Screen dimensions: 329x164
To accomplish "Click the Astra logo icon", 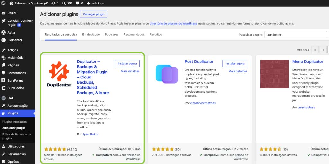I will pos(3,32).
